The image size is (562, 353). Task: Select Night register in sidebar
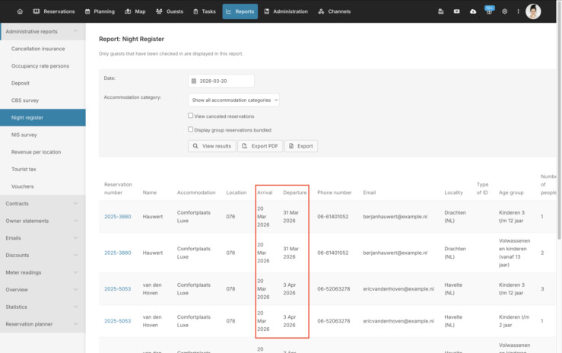[43, 118]
